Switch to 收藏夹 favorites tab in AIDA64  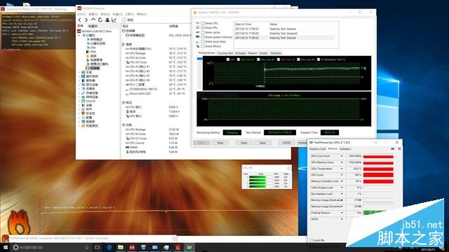pyautogui.click(x=93, y=26)
